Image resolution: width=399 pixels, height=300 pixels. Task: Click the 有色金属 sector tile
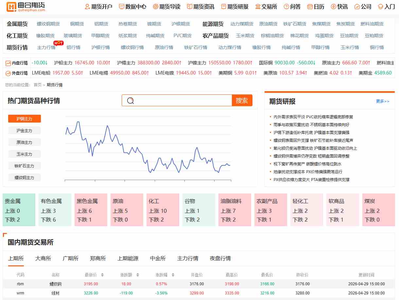pyautogui.click(x=55, y=210)
